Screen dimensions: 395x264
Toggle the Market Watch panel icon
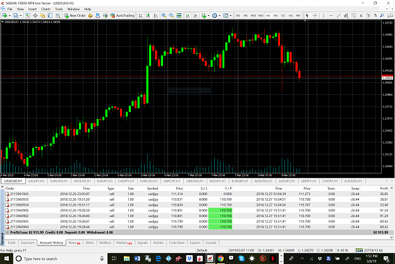[27, 16]
